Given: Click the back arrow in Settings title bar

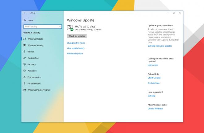Looking at the screenshot, I should coord(24,13).
